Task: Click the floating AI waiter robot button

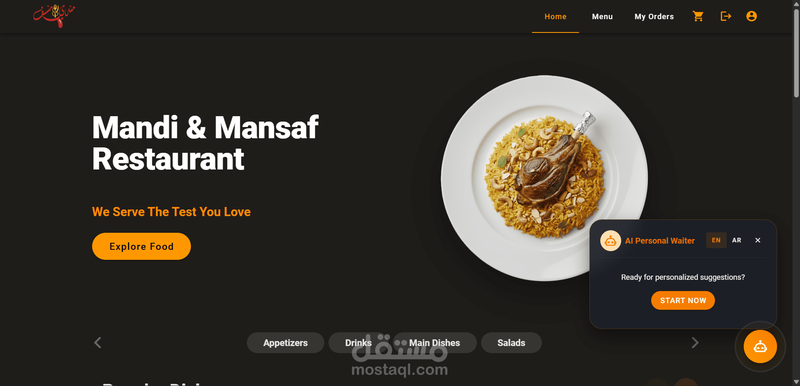Action: click(760, 346)
